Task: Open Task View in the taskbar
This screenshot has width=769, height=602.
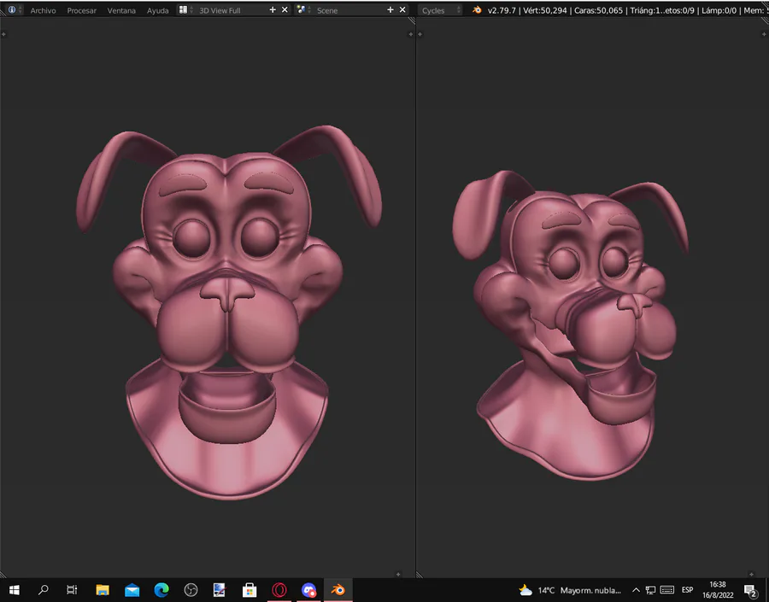Action: 72,590
